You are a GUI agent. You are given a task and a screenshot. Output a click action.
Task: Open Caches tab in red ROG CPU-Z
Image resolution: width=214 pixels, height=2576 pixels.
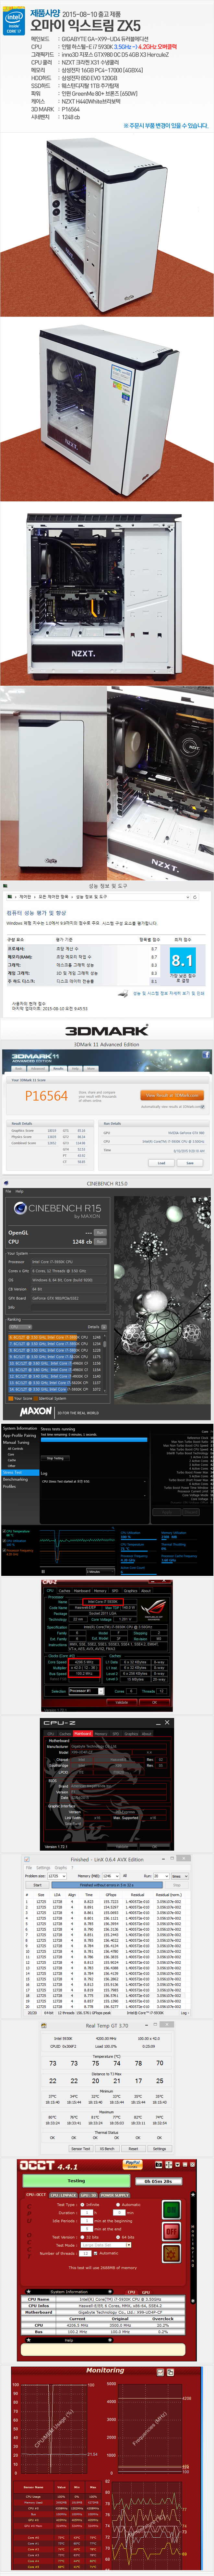coord(65,1591)
